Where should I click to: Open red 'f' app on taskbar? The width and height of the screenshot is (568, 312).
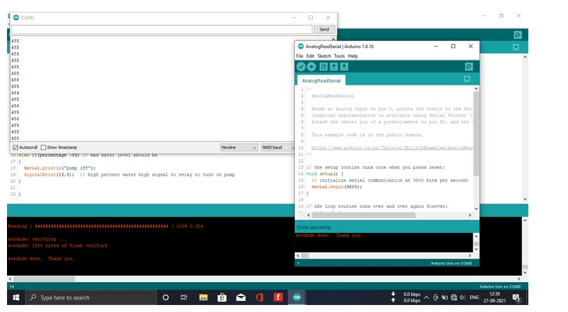pos(278,297)
